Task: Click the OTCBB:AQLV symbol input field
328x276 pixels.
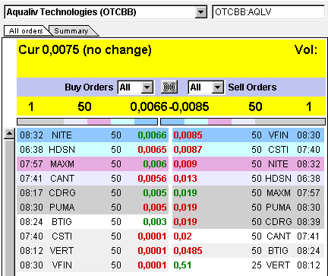Action: (x=268, y=12)
